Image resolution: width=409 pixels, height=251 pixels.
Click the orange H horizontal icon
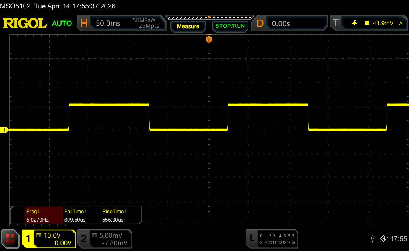tap(84, 24)
